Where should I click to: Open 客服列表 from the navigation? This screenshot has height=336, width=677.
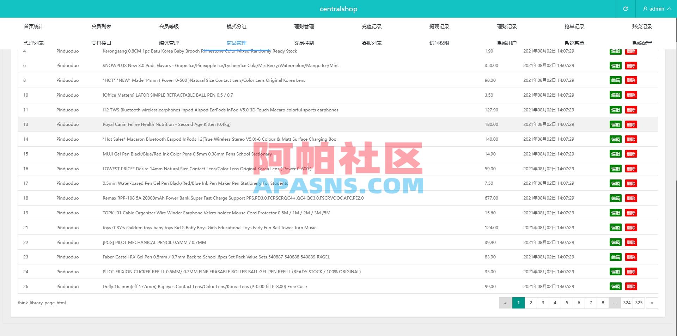[x=371, y=43]
